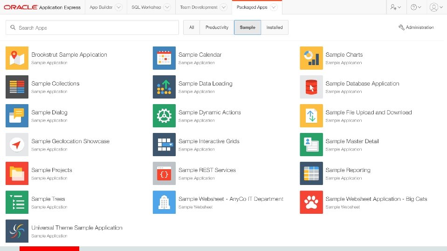The height and width of the screenshot is (251, 447).
Task: Open the Universal Theme Sample Application icon
Action: [17, 231]
